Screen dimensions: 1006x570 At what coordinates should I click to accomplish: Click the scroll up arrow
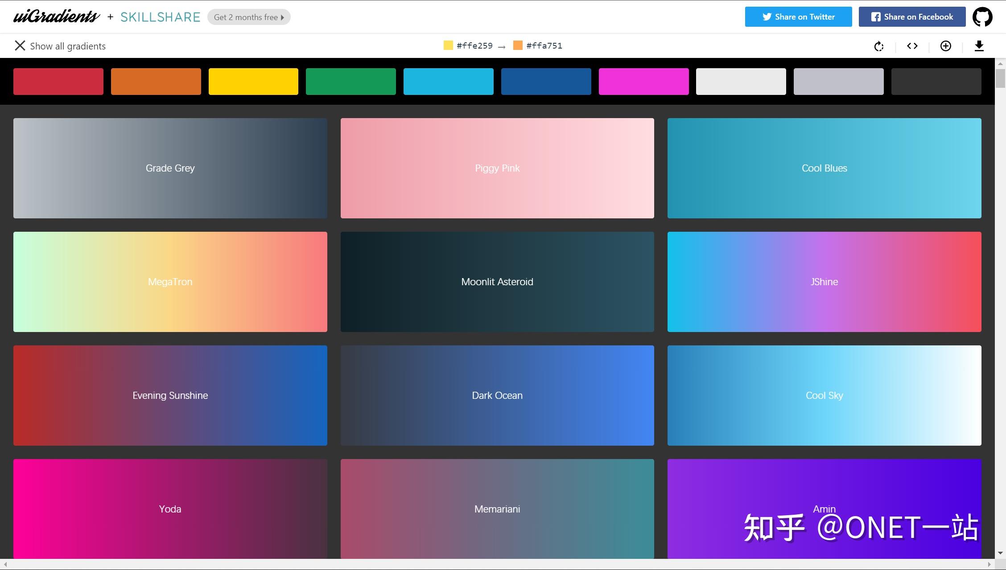click(x=1000, y=63)
